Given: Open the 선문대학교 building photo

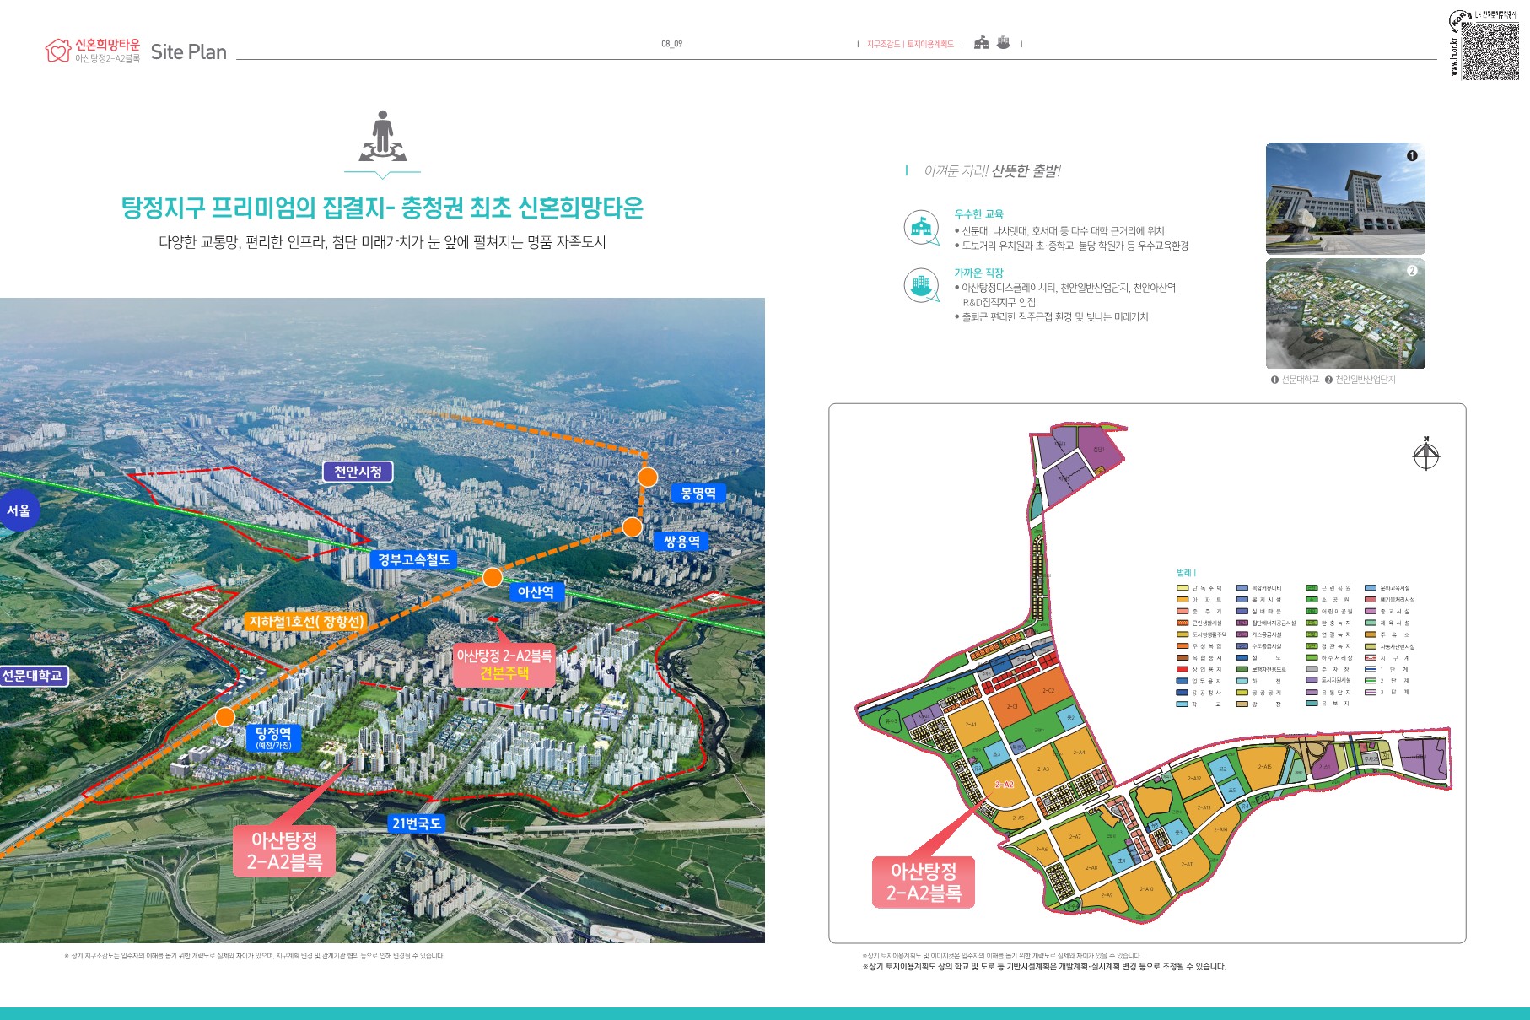Looking at the screenshot, I should pyautogui.click(x=1345, y=198).
